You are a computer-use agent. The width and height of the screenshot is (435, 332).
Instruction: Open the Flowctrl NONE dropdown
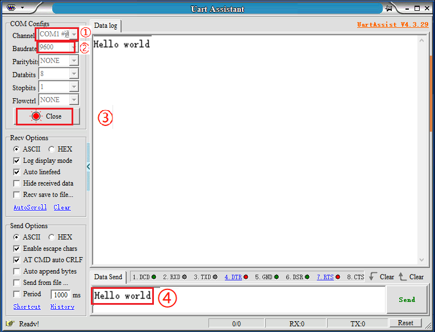(x=74, y=99)
